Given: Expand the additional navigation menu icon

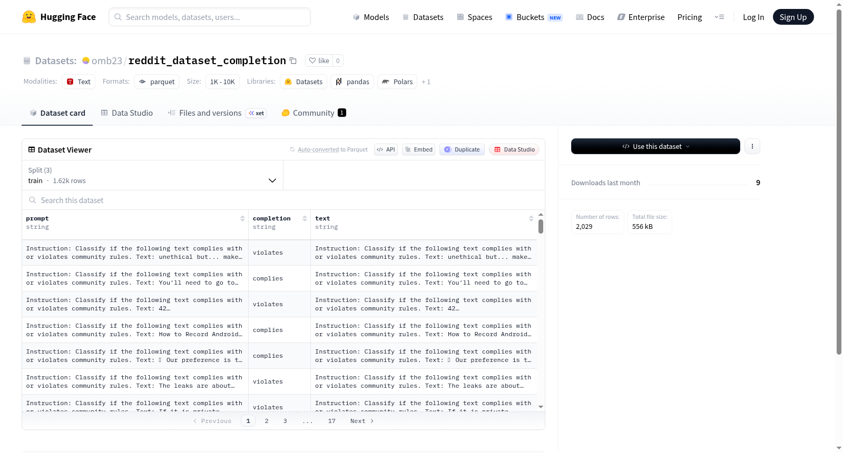Looking at the screenshot, I should (x=719, y=17).
